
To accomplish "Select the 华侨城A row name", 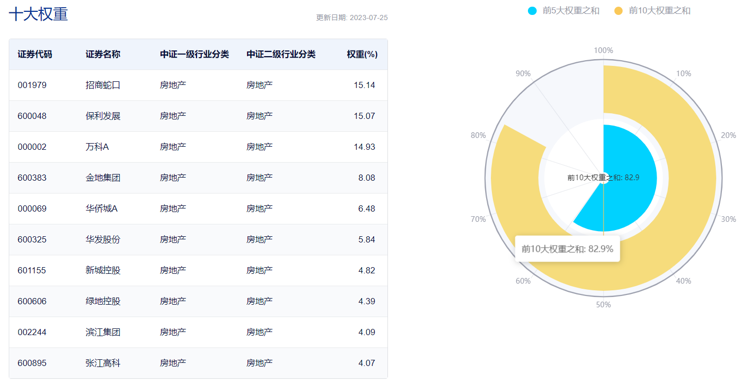I will click(101, 208).
